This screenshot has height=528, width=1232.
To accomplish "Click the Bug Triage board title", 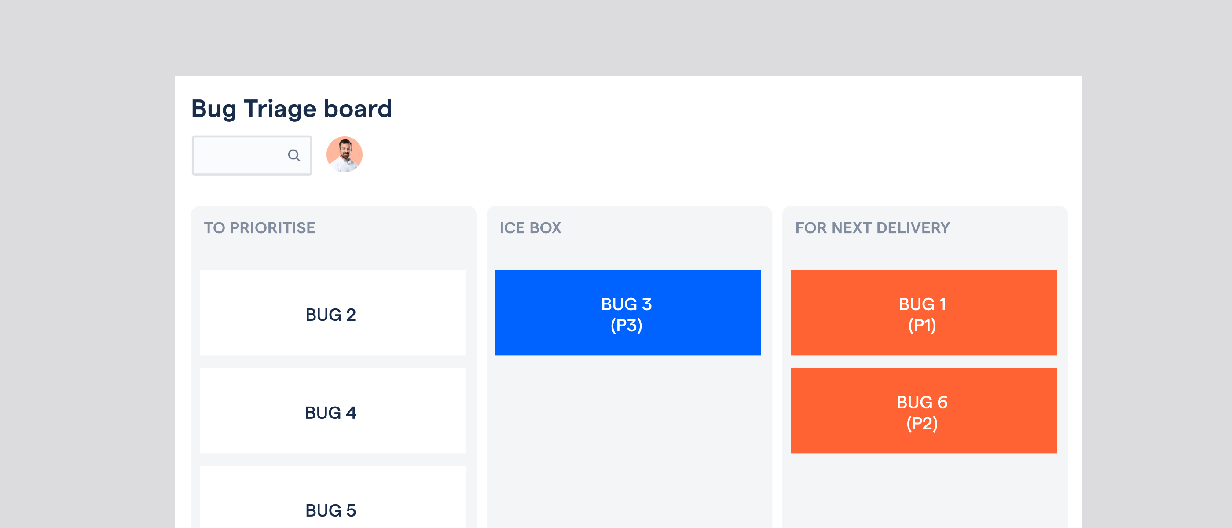I will 292,109.
